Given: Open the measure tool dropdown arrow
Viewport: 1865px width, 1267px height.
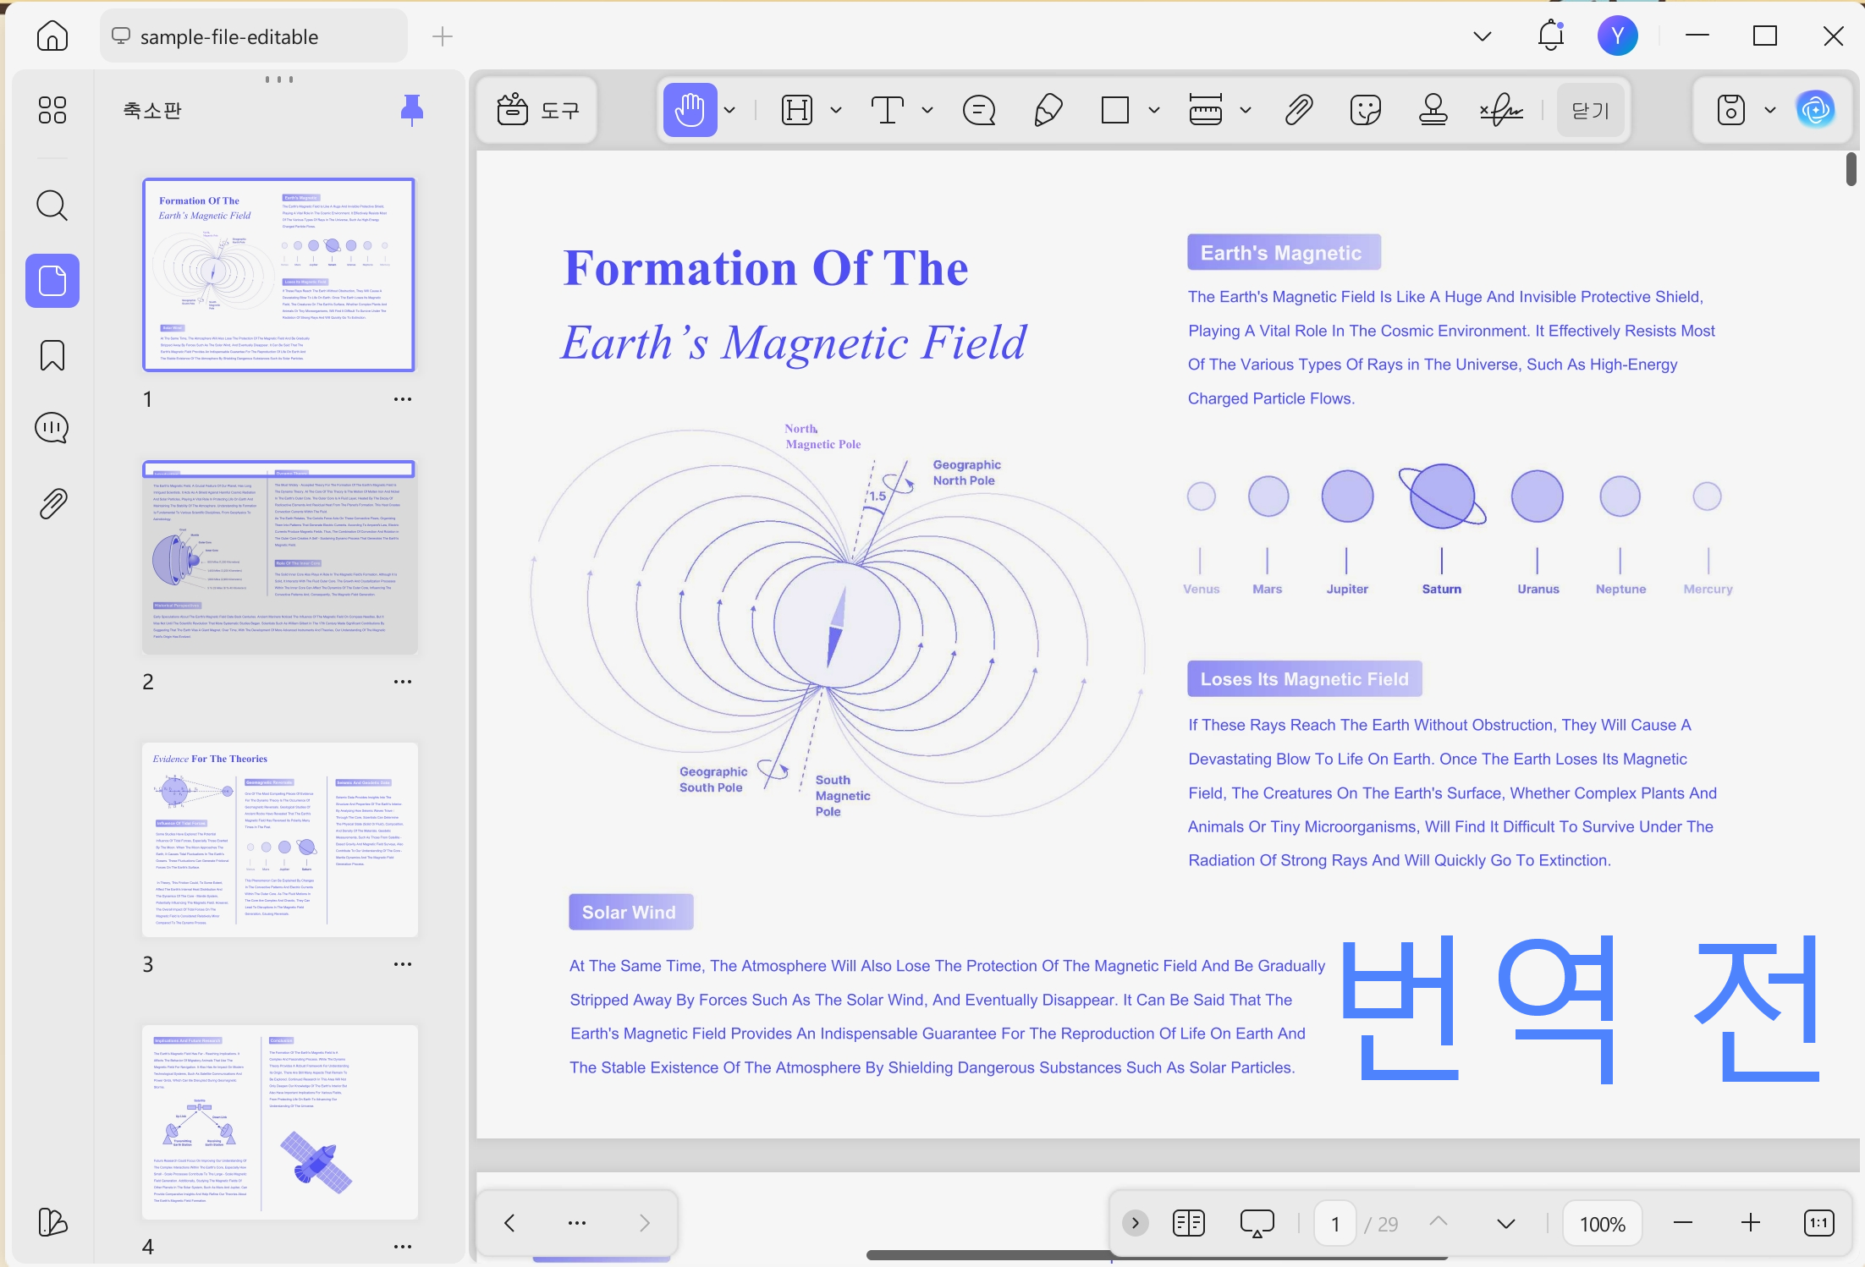Looking at the screenshot, I should coord(1246,110).
